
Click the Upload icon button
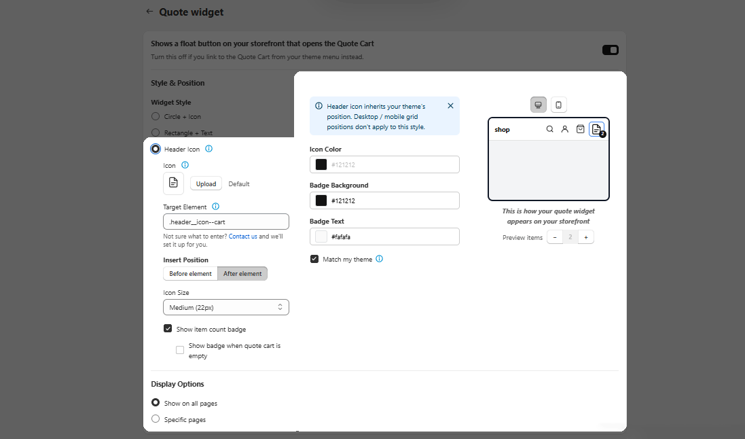point(206,183)
